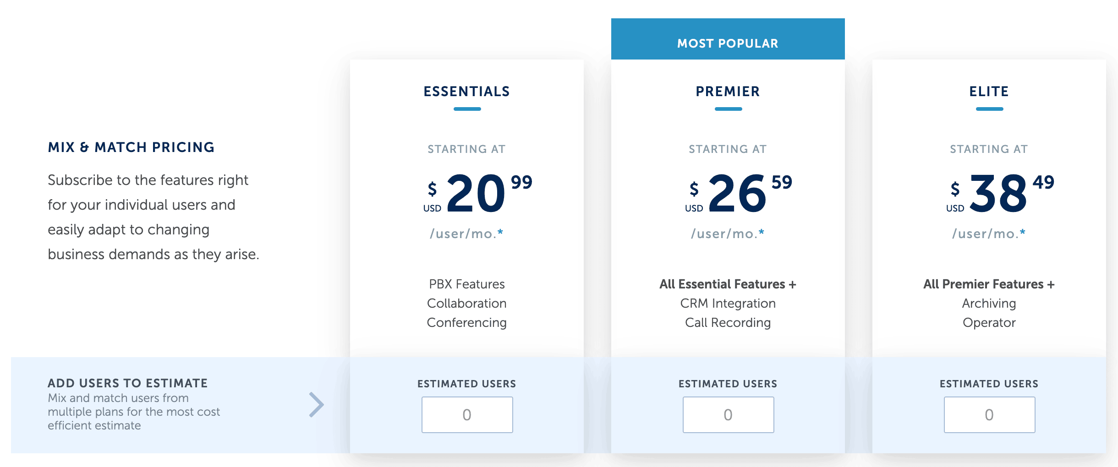This screenshot has height=467, width=1118.
Task: Click the $26.59 Premier price
Action: point(738,193)
